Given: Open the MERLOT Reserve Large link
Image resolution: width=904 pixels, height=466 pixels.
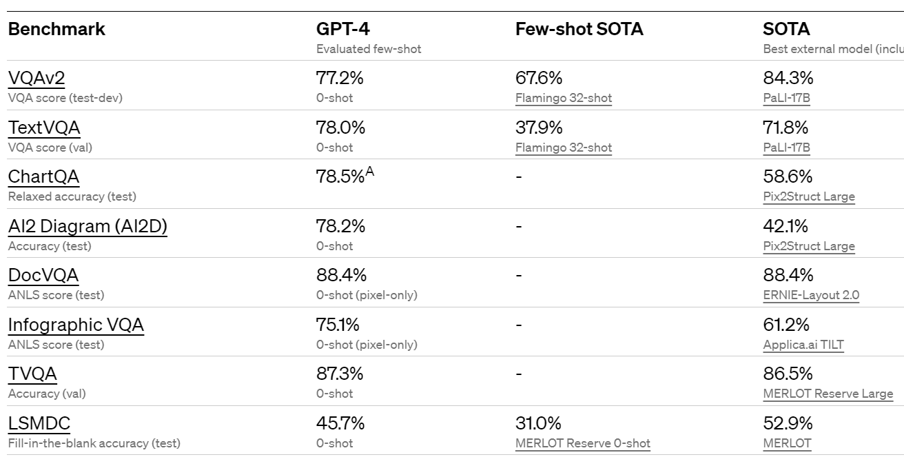Looking at the screenshot, I should pyautogui.click(x=828, y=394).
